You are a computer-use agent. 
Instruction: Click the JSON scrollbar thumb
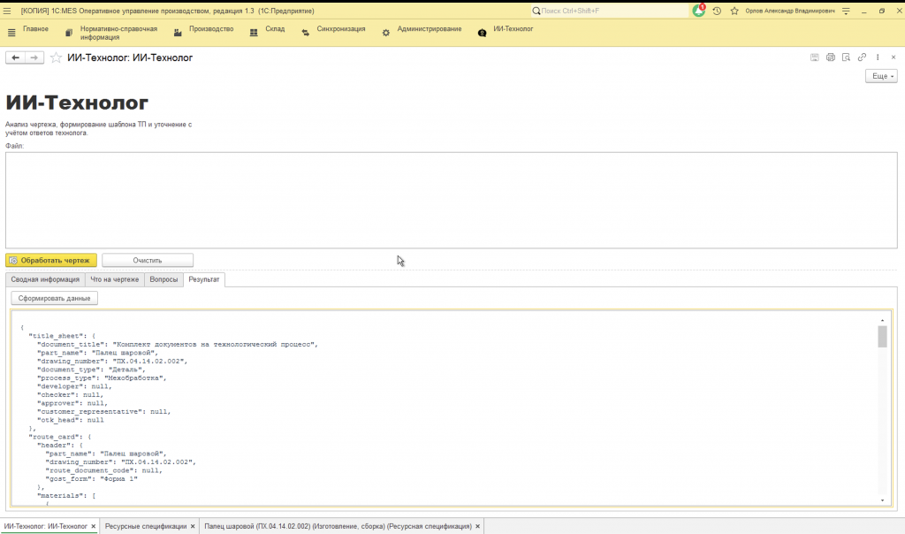tap(882, 337)
